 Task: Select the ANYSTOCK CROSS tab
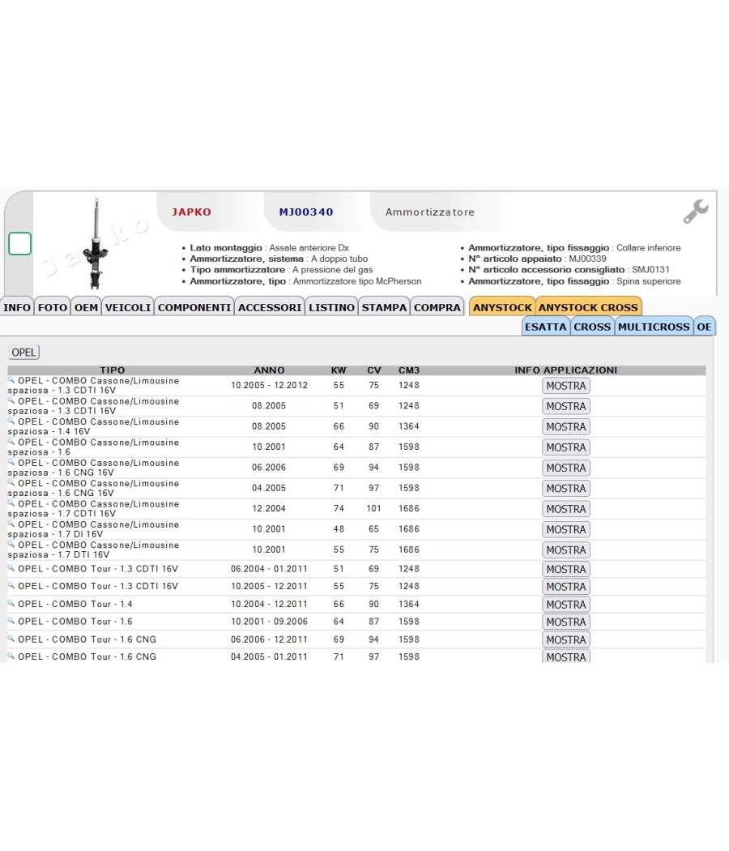tap(588, 307)
